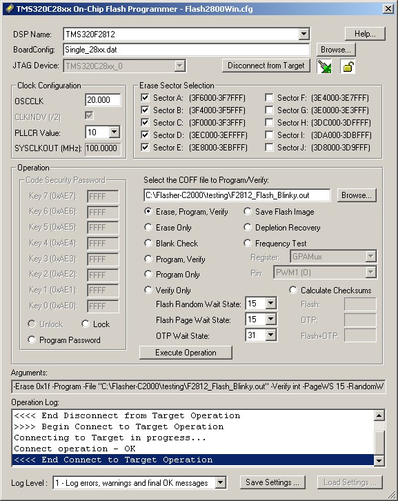Browse for the COFF file

click(357, 195)
